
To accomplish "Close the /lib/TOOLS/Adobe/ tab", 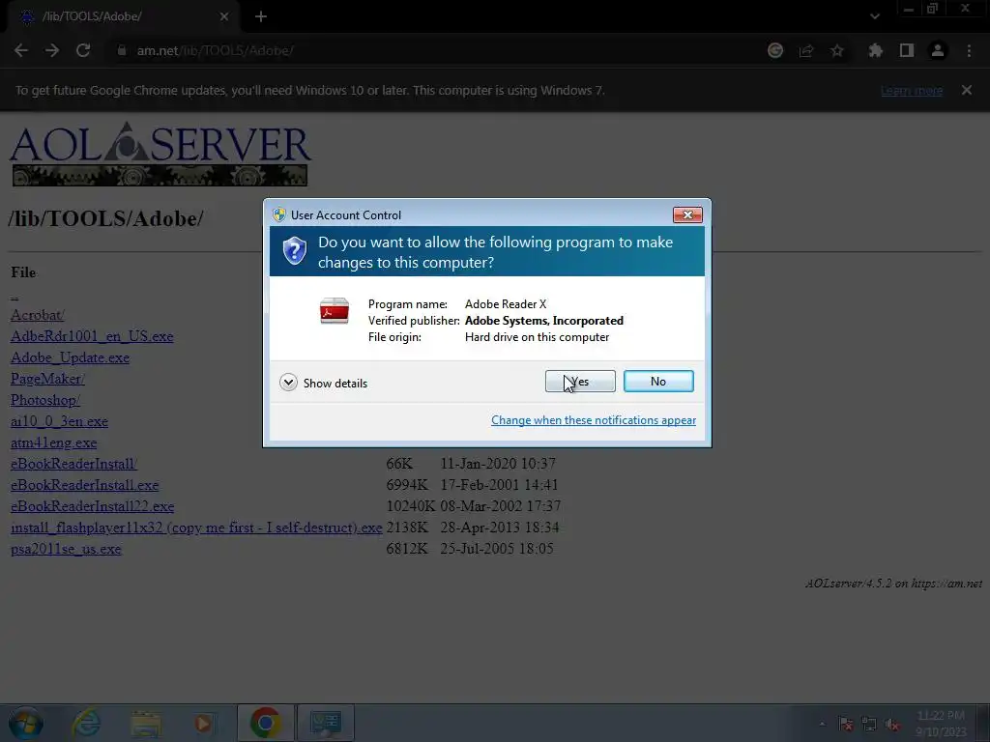I will [x=224, y=16].
